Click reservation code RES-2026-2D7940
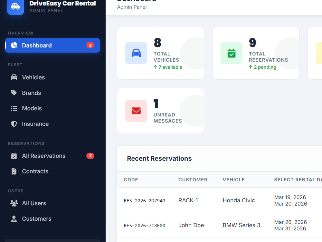Viewport: 322px width, 242px height. [144, 201]
